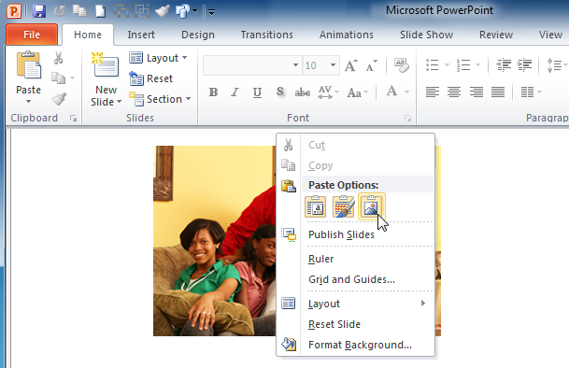Decrease font size with shrink A icon
Viewport: 569px width, 368px height.
tap(371, 65)
